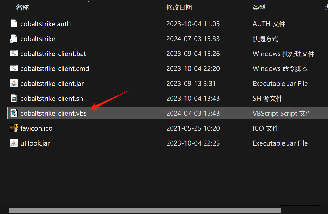328x214 pixels.
Task: Select file name cobaltstrike.auth
Action: point(46,24)
